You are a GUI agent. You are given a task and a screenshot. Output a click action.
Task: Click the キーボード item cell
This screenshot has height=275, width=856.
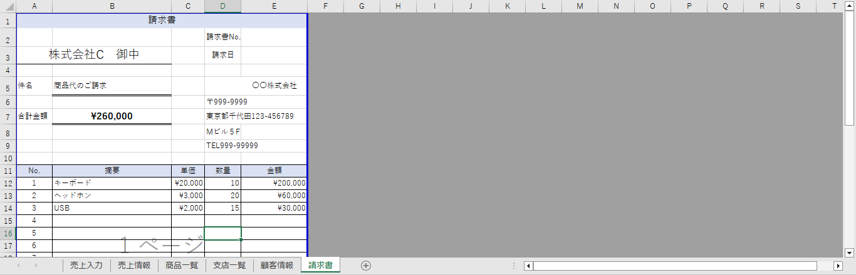[112, 183]
